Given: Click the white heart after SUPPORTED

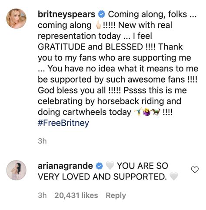Looking at the screenshot, I should pos(173,177).
